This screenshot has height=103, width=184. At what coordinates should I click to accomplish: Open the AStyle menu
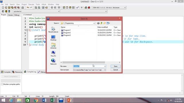pyautogui.click(x=44, y=4)
